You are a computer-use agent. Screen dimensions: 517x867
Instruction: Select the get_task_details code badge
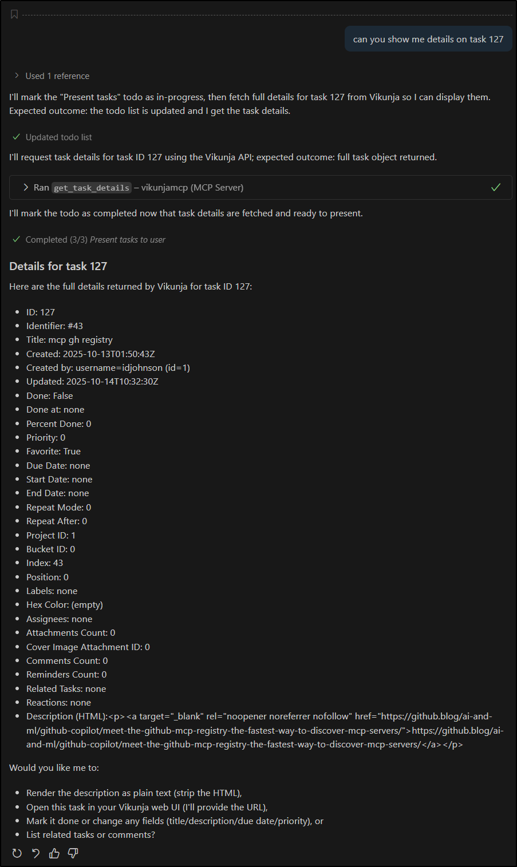(x=90, y=187)
